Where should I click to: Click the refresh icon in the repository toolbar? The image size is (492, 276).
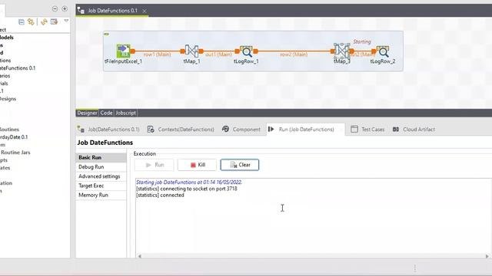[44, 21]
